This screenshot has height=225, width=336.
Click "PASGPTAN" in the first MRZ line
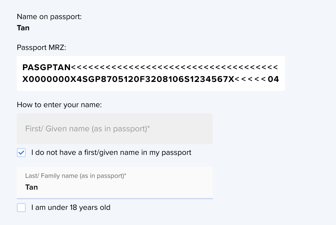(x=46, y=68)
